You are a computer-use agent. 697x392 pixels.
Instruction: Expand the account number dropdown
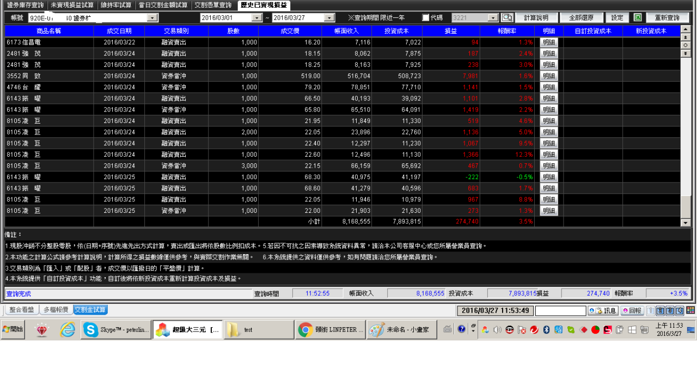click(152, 18)
